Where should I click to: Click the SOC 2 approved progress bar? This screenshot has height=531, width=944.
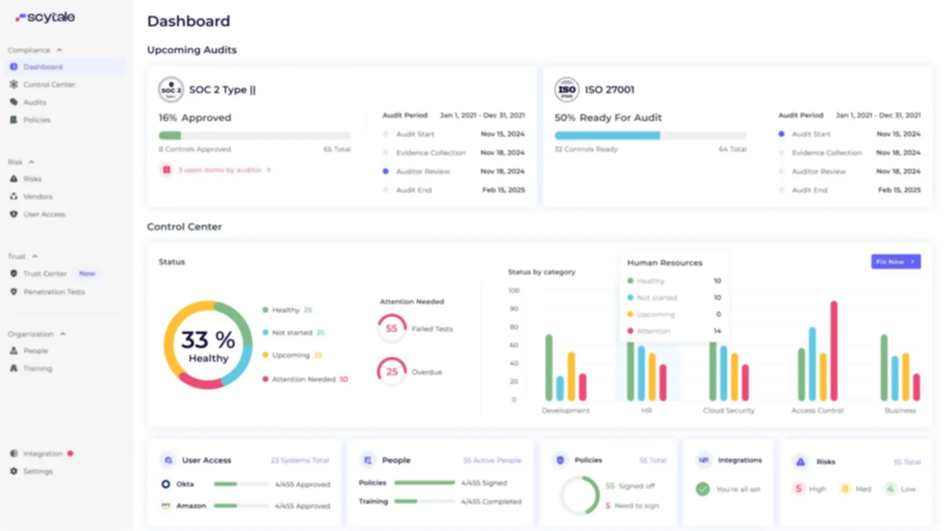point(255,136)
